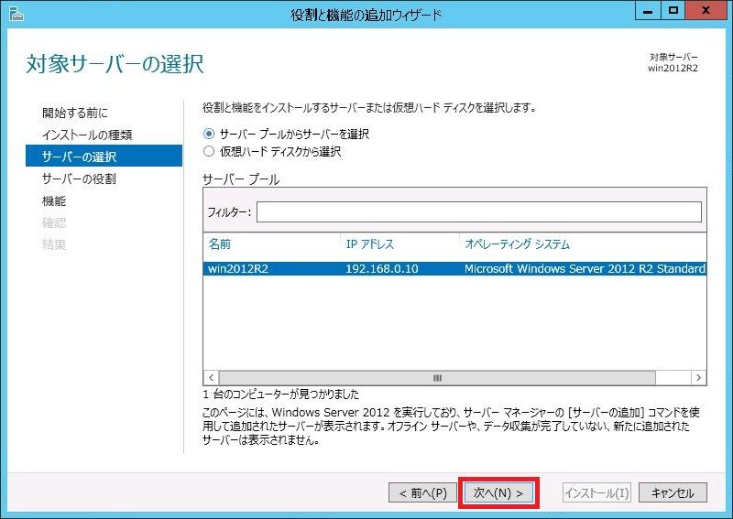The height and width of the screenshot is (519, 733).
Task: Click Microsoft Windows Server 2012 R2 Standard cell
Action: [585, 268]
